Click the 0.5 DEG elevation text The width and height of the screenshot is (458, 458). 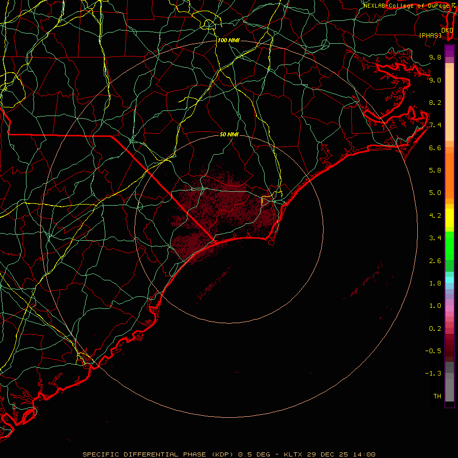pos(254,454)
